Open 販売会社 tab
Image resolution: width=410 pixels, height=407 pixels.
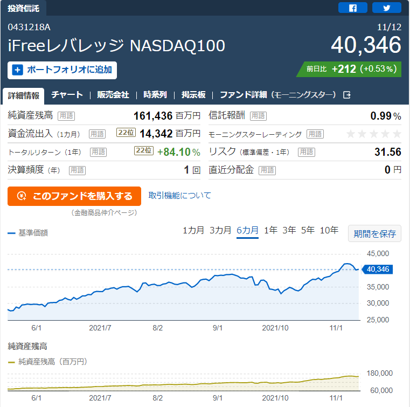click(113, 95)
